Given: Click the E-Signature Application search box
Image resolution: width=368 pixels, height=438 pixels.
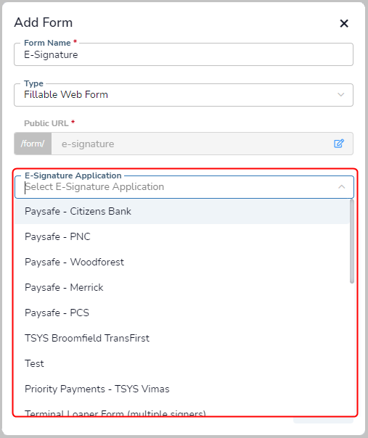Looking at the screenshot, I should point(179,186).
